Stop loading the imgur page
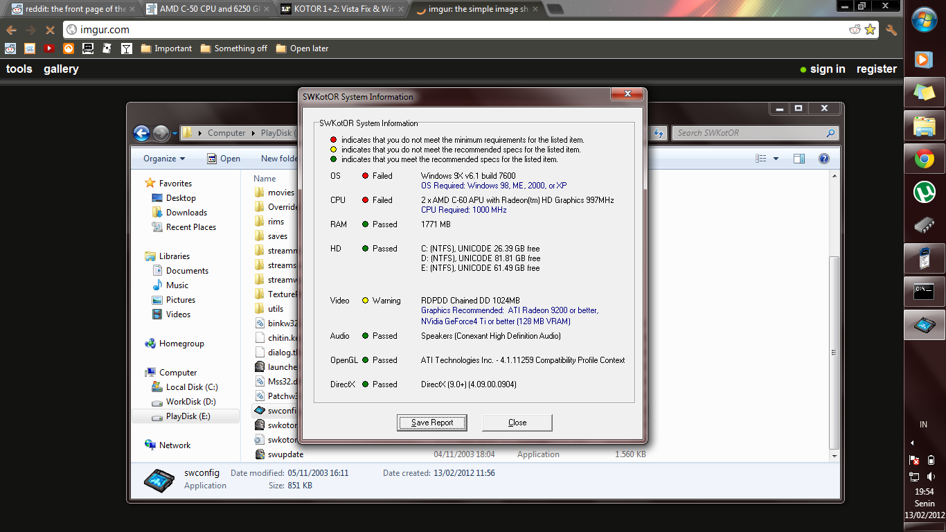The image size is (946, 532). tap(49, 30)
